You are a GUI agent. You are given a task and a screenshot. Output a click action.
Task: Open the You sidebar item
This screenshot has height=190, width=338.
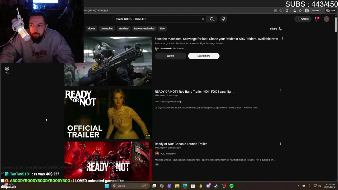(7, 70)
